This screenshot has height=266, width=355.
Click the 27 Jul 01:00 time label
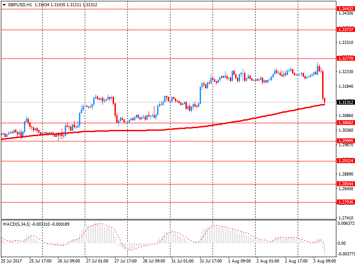click(x=97, y=261)
